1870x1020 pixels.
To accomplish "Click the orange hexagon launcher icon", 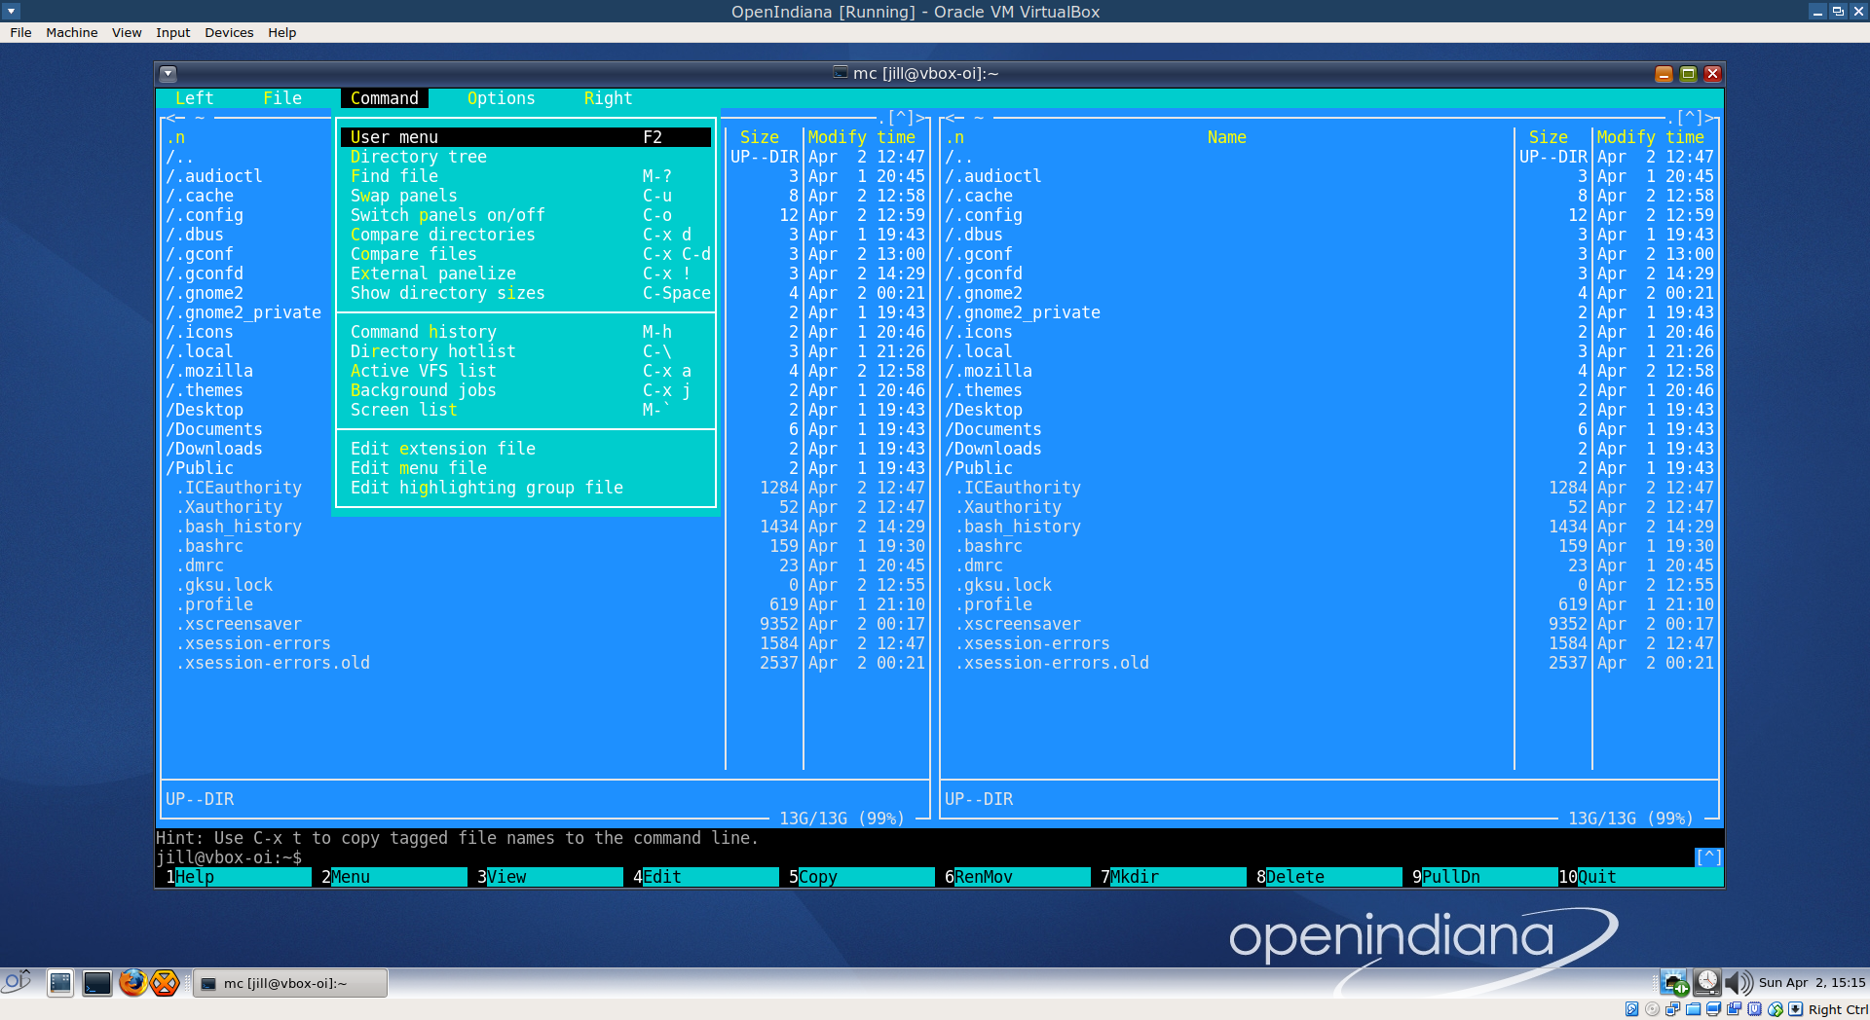I will pos(165,983).
